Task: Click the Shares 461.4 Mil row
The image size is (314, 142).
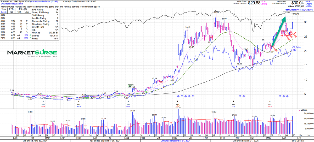Action: pyautogui.click(x=45, y=35)
